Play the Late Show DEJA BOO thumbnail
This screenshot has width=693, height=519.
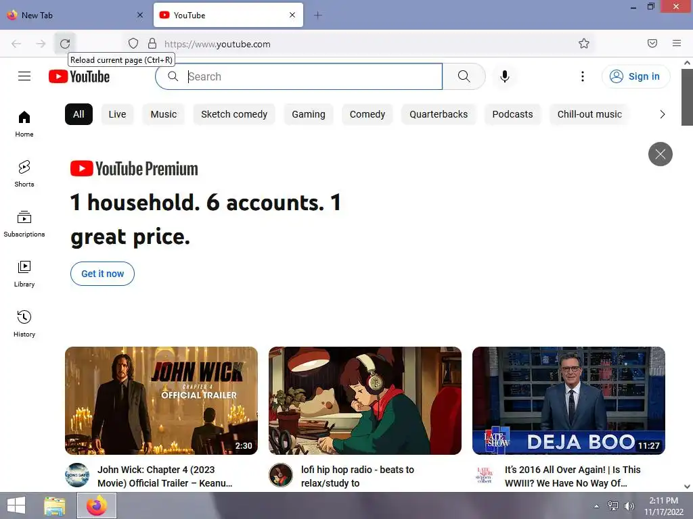point(568,401)
